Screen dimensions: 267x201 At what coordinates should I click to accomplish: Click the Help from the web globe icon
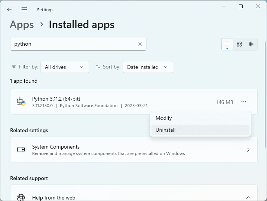pos(21,197)
